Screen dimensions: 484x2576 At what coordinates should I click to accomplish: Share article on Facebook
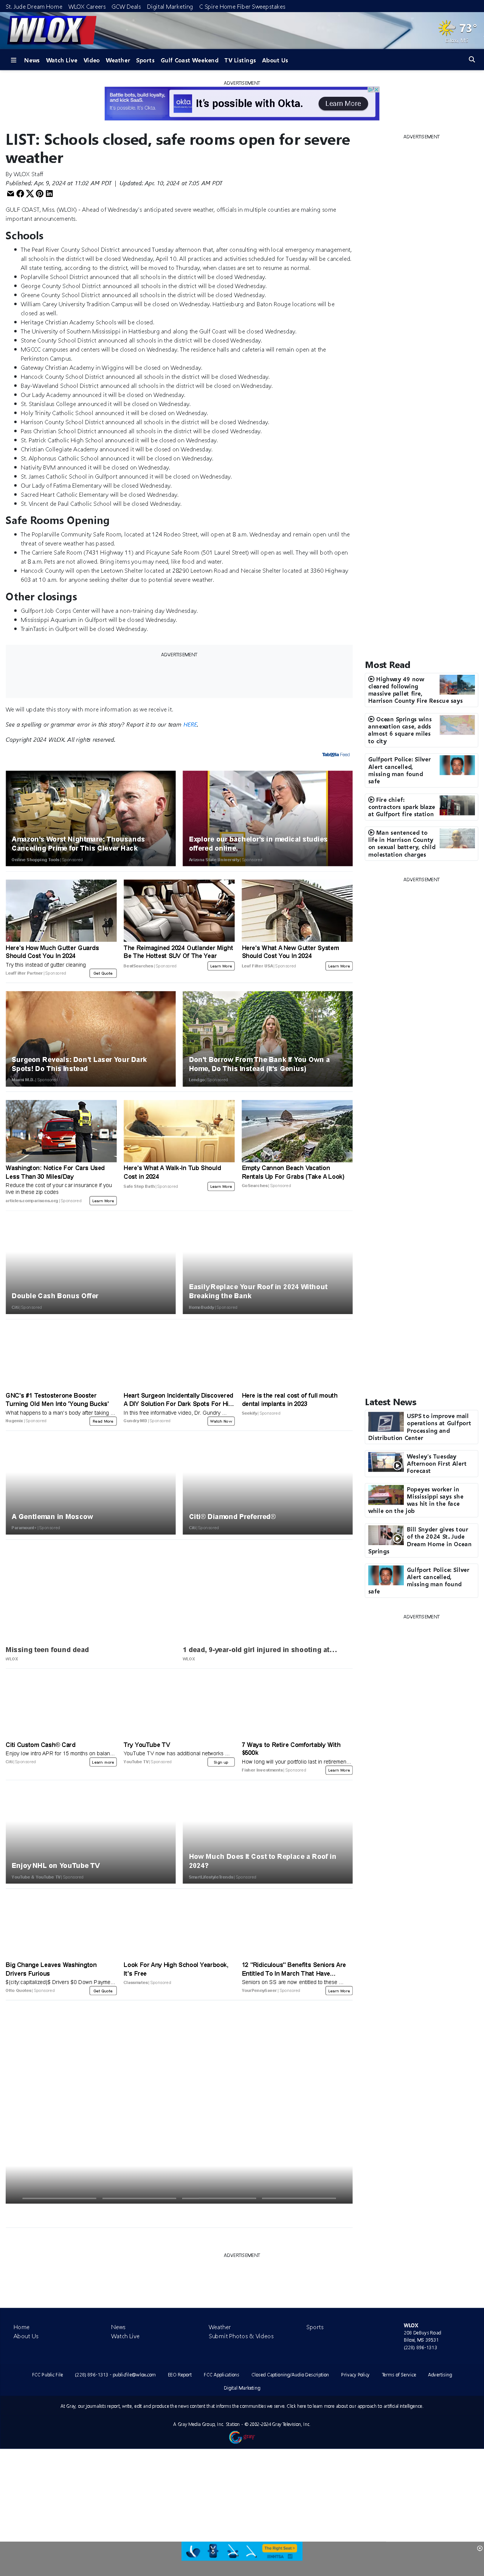tap(20, 194)
